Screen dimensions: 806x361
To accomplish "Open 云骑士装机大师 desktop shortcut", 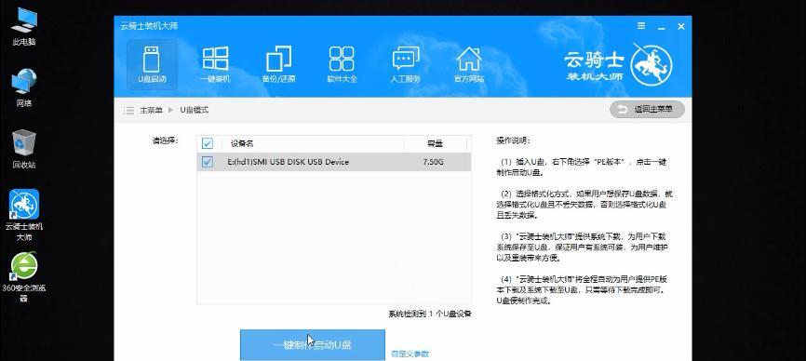I will click(x=24, y=216).
